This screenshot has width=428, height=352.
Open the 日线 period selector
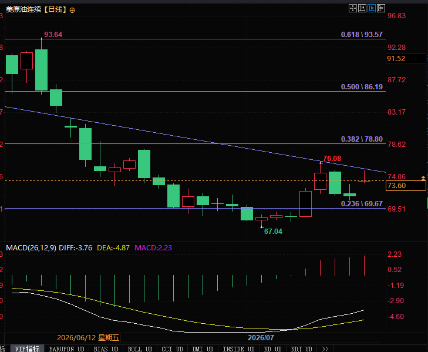coord(55,9)
